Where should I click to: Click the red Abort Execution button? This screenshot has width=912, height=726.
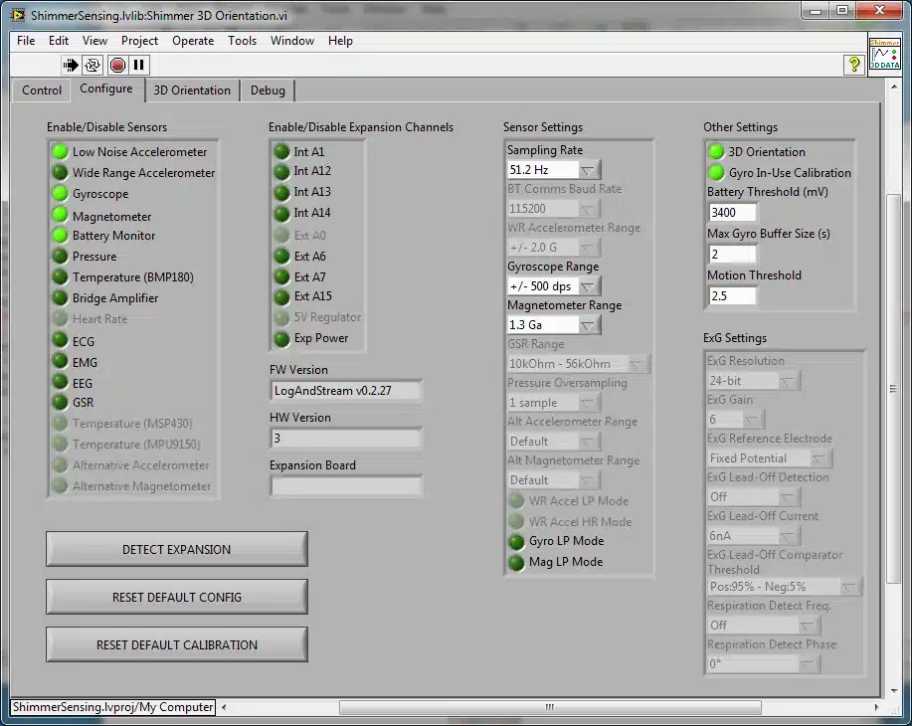click(117, 65)
